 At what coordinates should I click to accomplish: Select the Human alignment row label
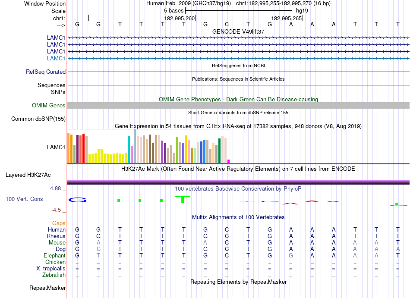click(57, 229)
